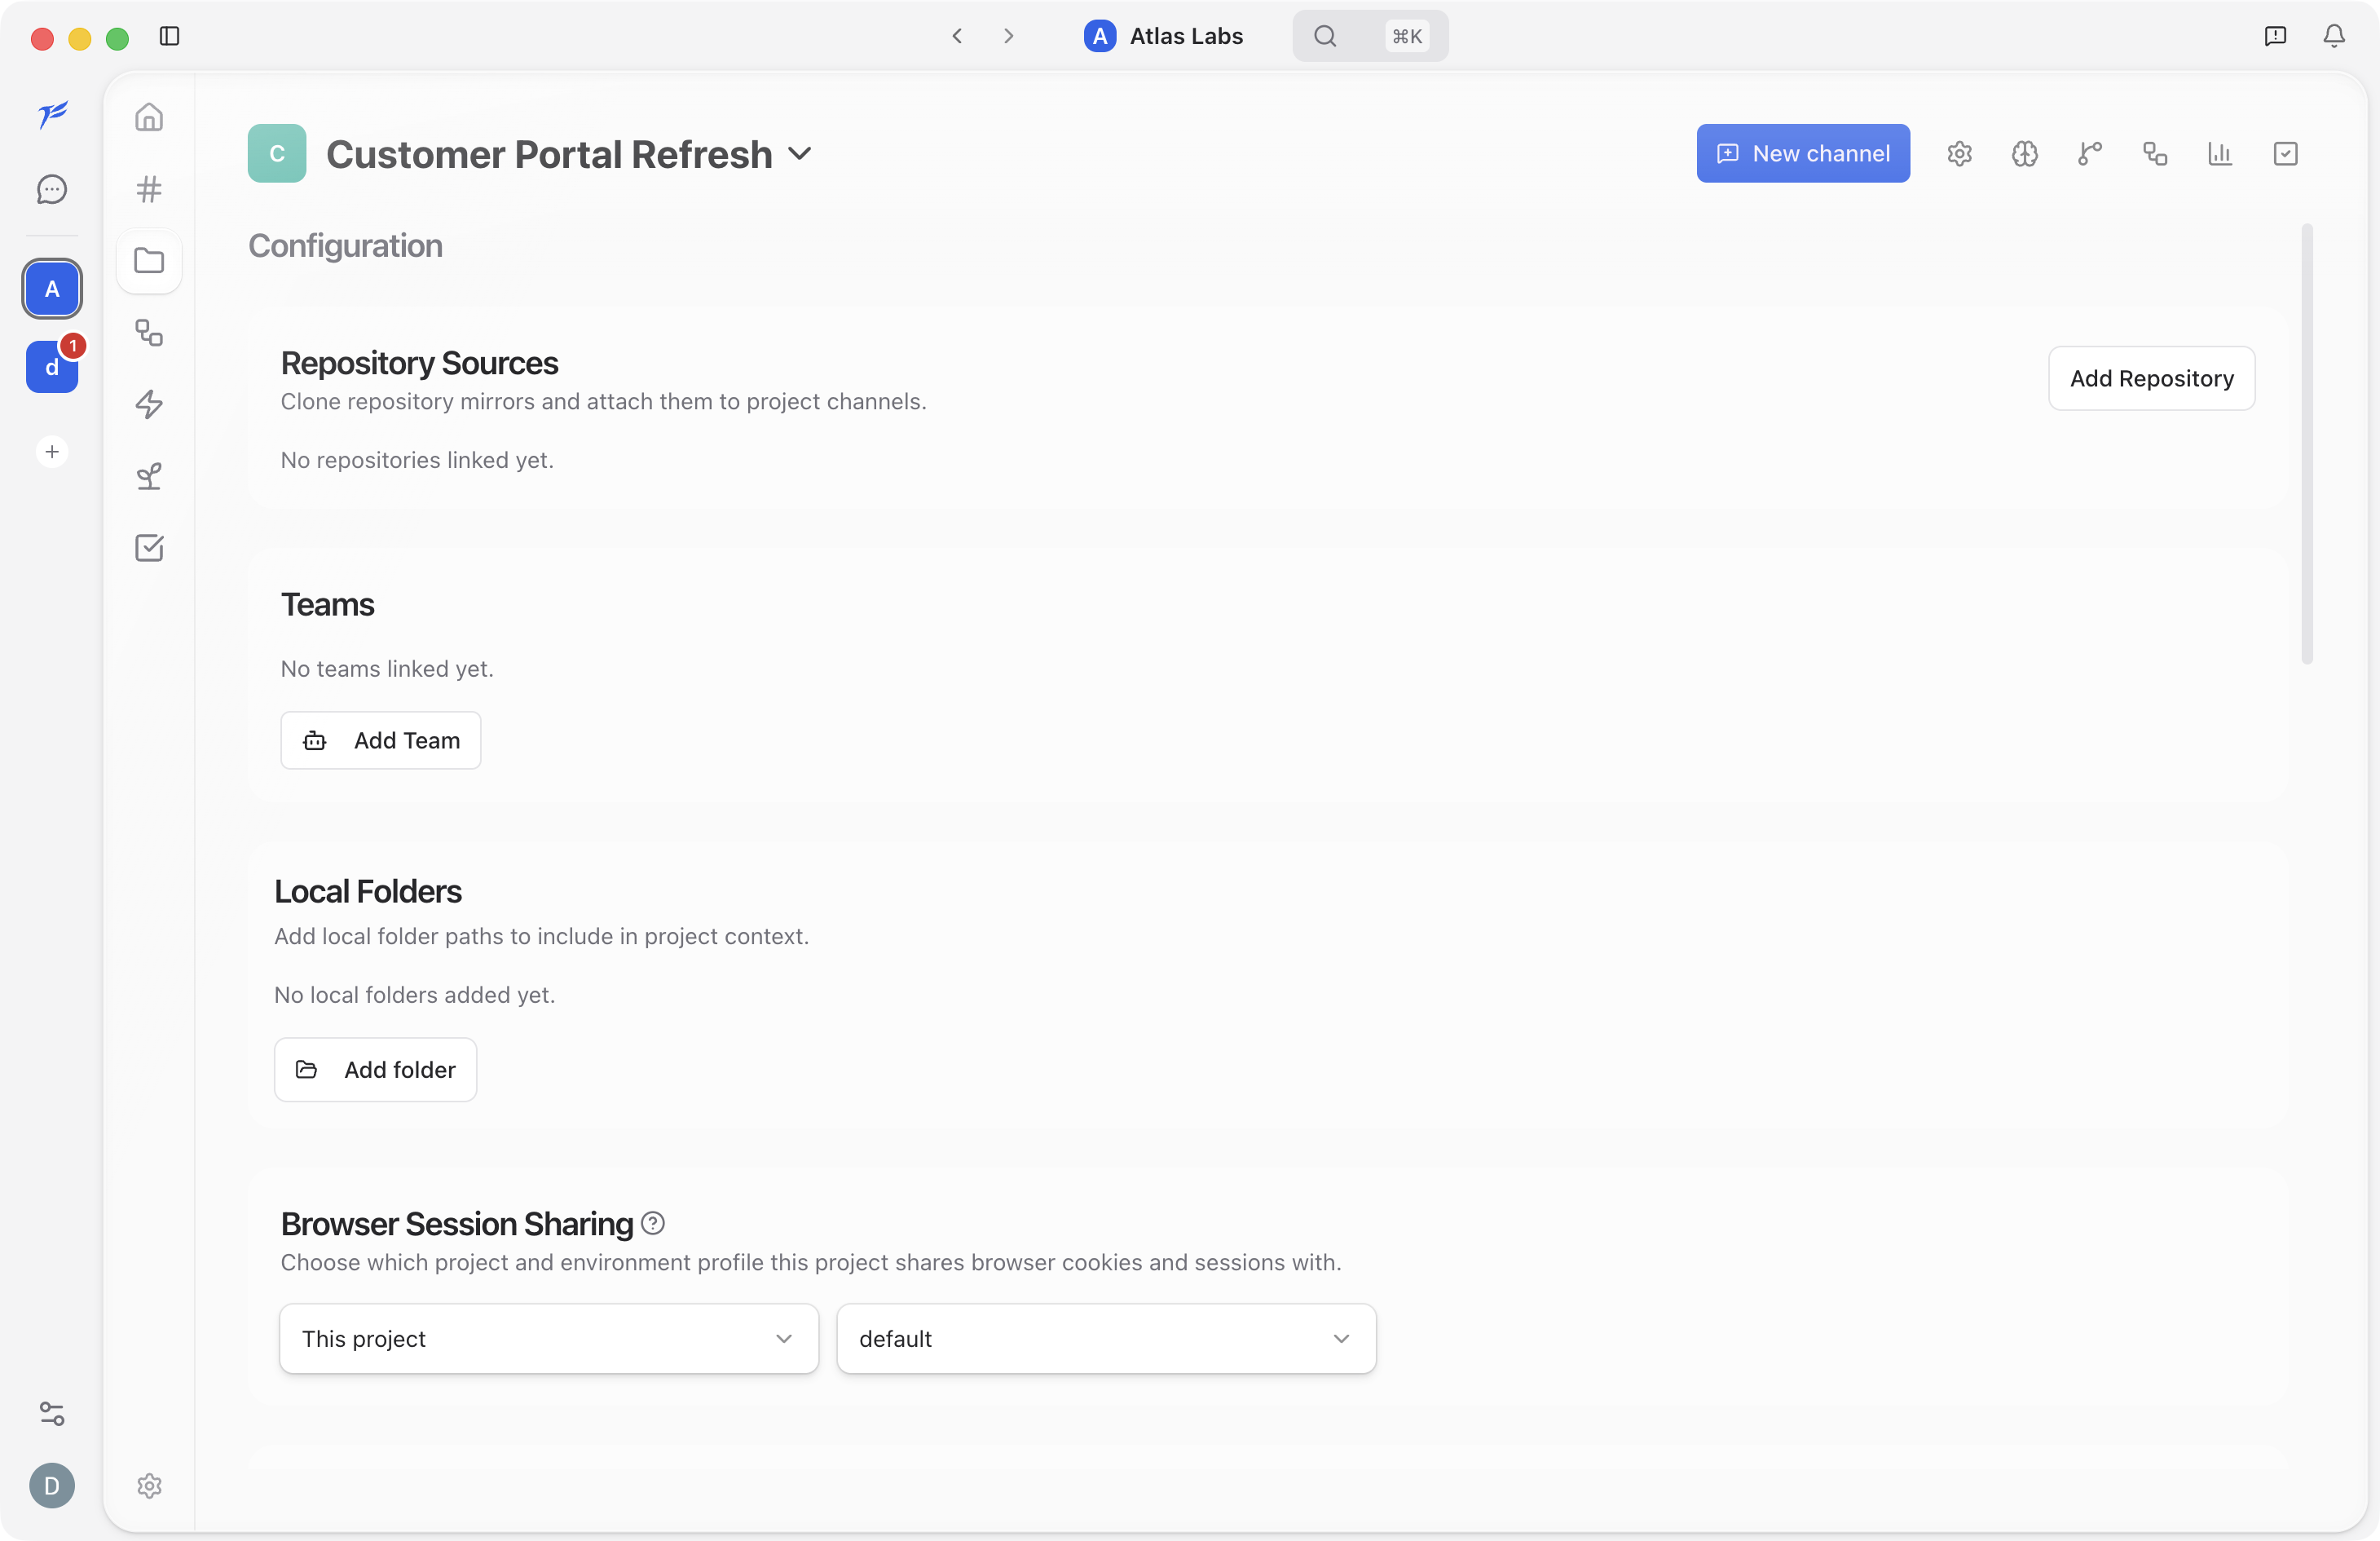
Task: Open the workflows icon in sidebar
Action: 149,332
